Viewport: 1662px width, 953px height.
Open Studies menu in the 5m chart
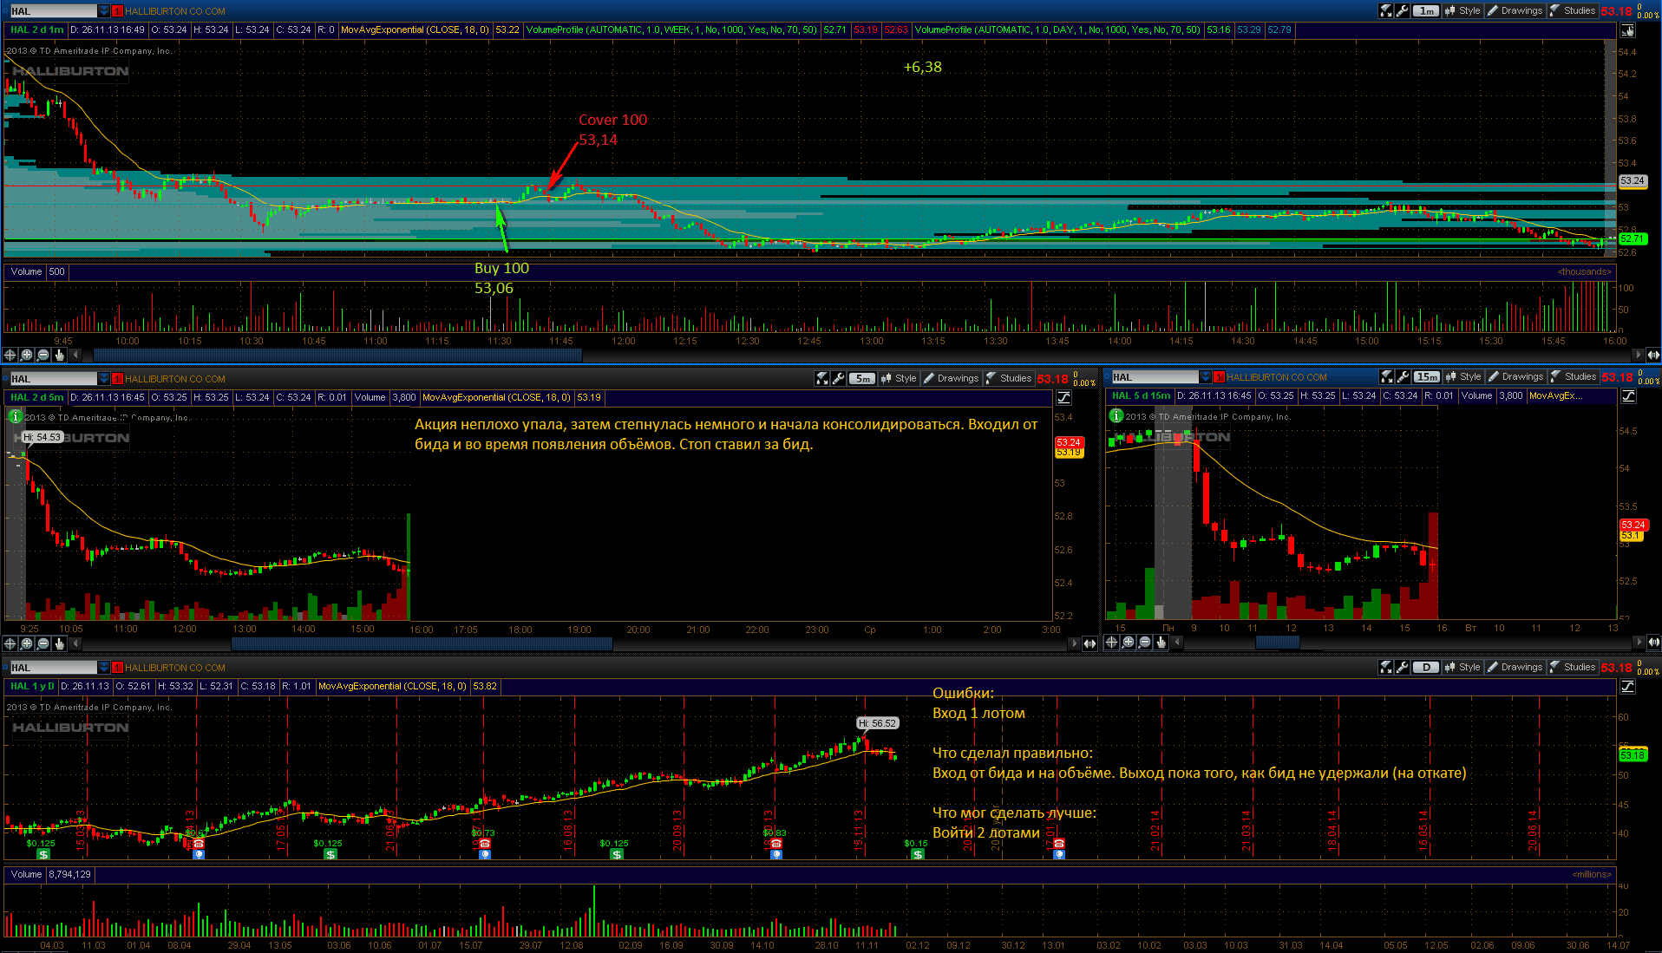(x=1009, y=379)
